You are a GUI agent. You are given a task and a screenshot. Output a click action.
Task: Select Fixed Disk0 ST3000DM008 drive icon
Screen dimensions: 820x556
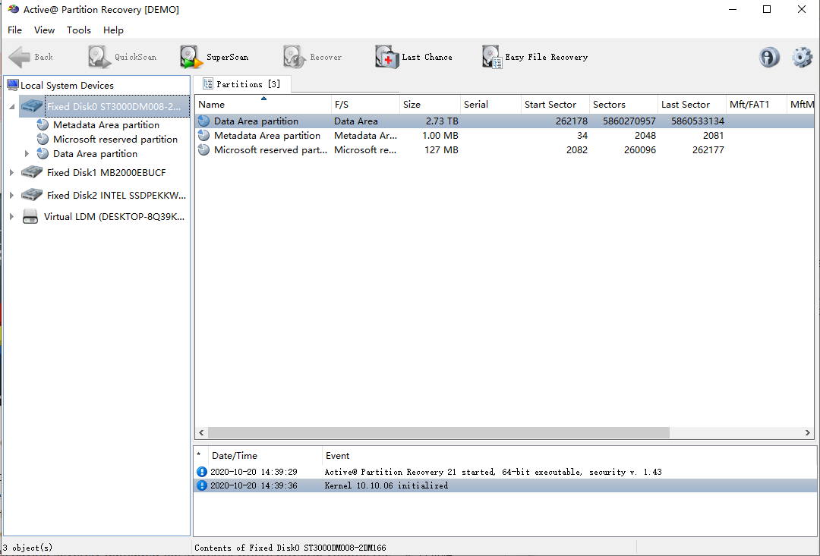coord(32,107)
